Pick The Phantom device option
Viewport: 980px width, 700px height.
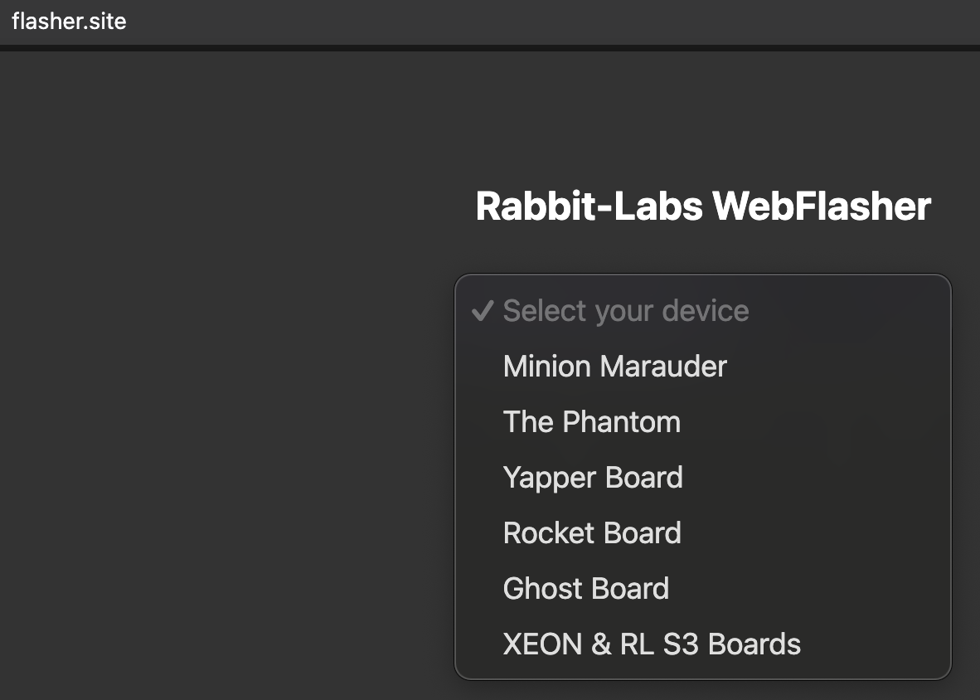coord(591,422)
